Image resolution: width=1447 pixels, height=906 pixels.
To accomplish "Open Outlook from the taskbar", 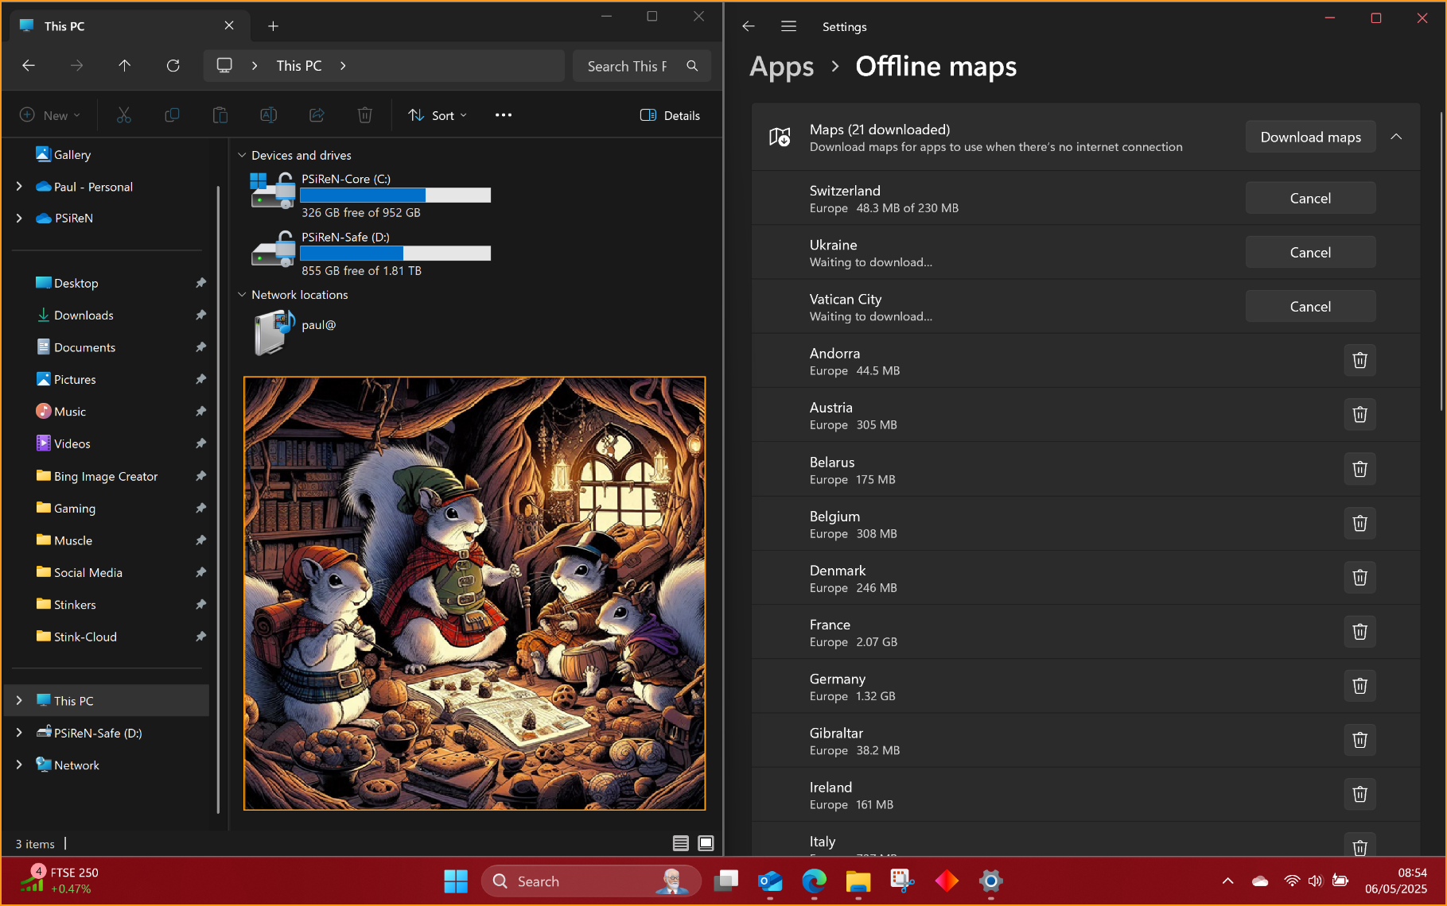I will (x=769, y=881).
